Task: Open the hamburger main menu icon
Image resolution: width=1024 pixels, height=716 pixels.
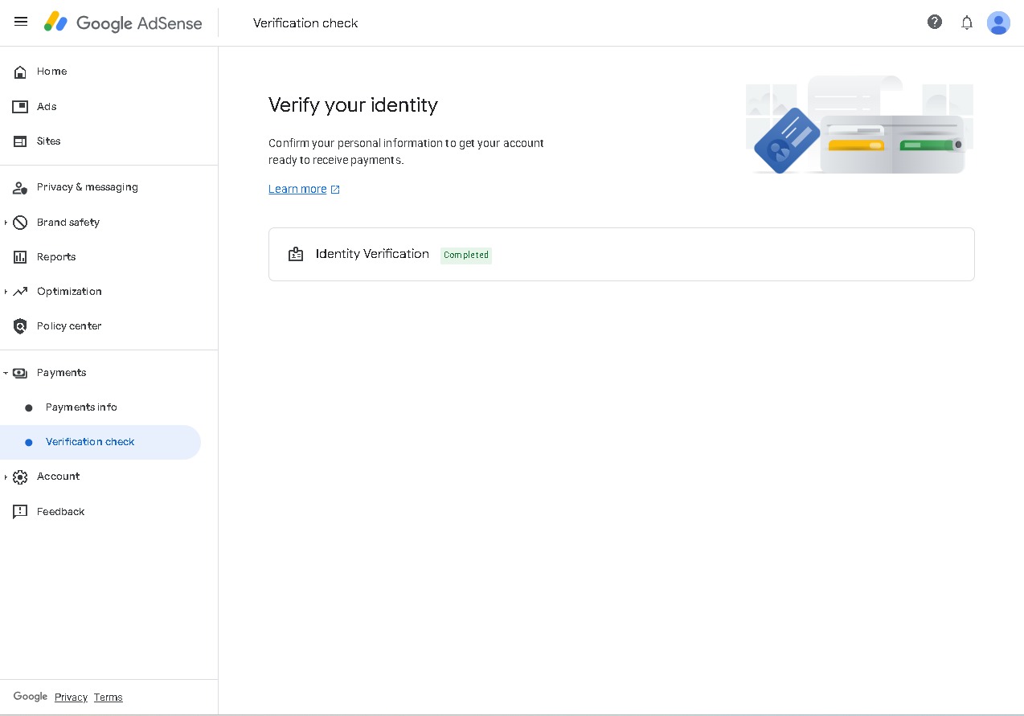Action: (21, 22)
